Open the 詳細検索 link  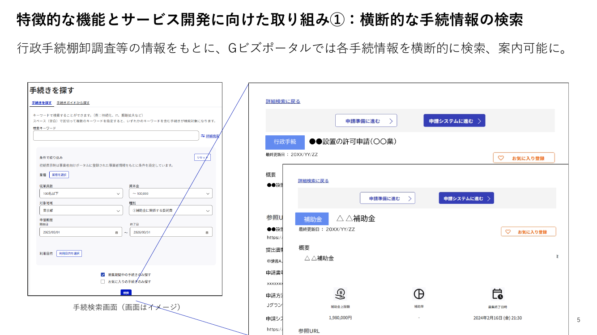[212, 136]
